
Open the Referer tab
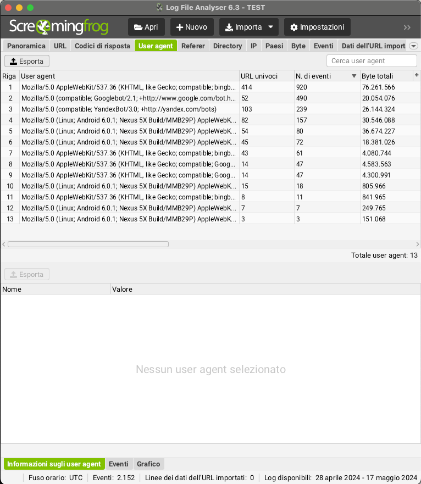pos(193,46)
